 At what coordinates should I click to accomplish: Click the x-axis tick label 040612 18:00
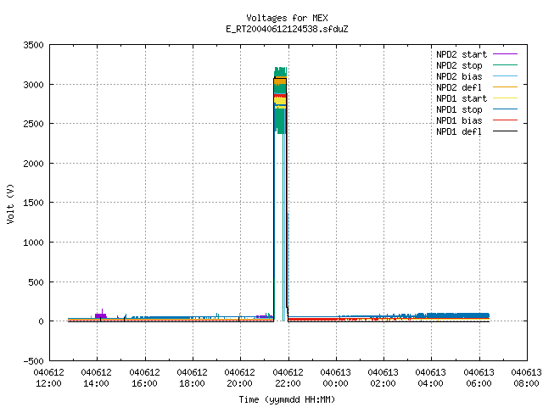[192, 378]
